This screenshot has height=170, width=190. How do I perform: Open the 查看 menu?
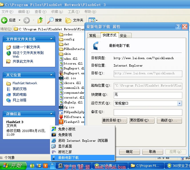coord(41,12)
